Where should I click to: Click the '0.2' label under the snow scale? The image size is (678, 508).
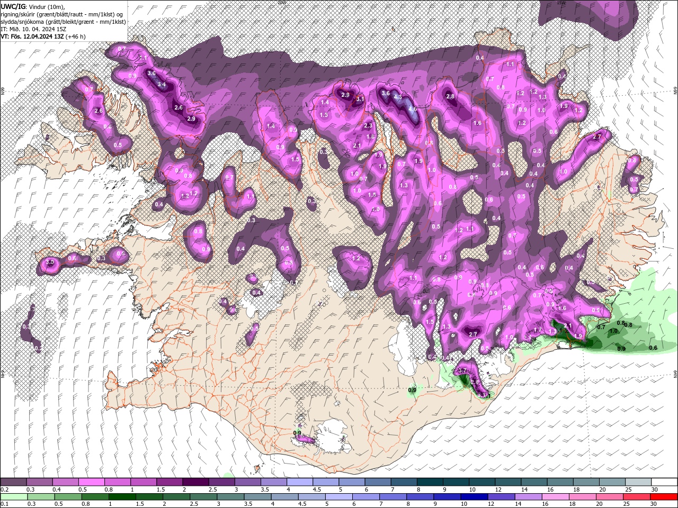tap(5, 489)
